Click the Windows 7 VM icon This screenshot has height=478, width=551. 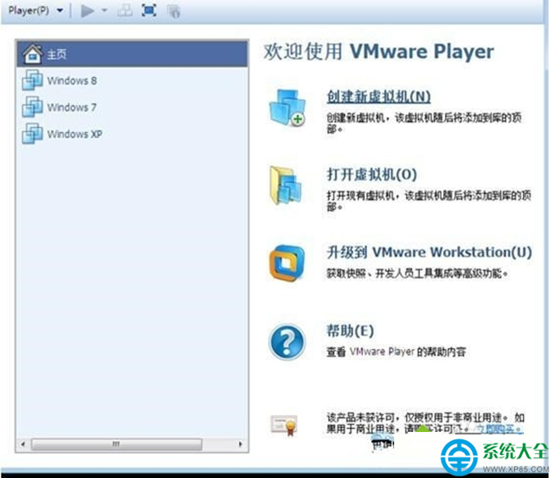(x=32, y=107)
